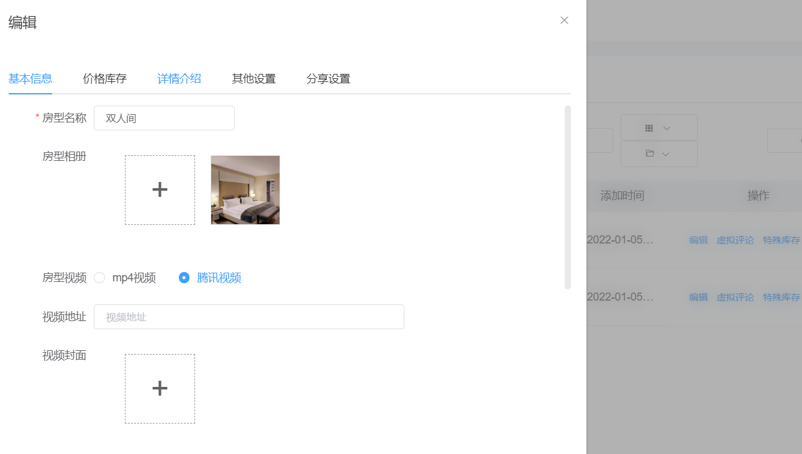Click 编辑 link in second table row
This screenshot has height=454, width=802.
[698, 297]
